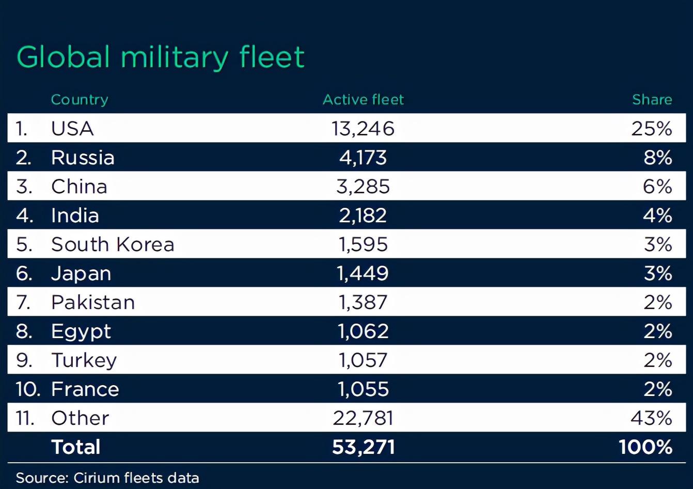
Task: Click the Country column header
Action: click(80, 99)
